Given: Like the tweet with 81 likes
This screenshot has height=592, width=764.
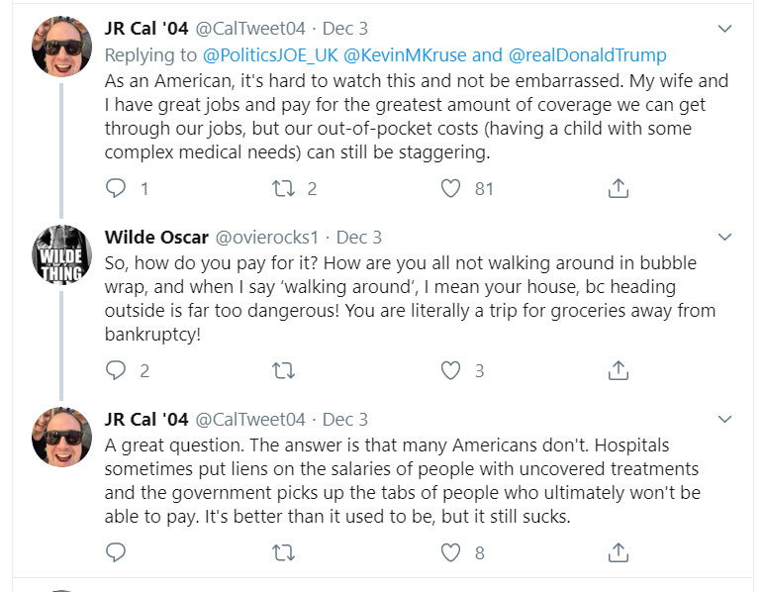Looking at the screenshot, I should click(x=451, y=187).
